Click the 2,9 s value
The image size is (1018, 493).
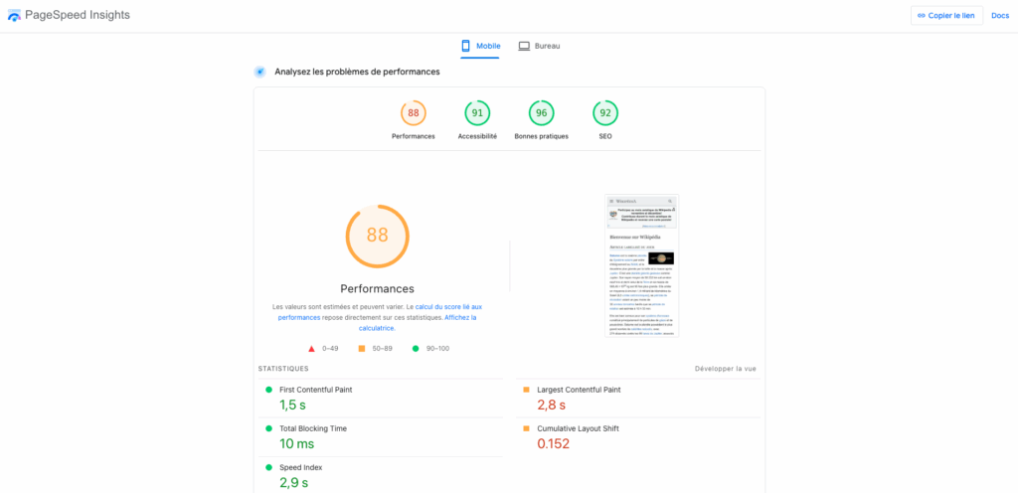tap(293, 483)
